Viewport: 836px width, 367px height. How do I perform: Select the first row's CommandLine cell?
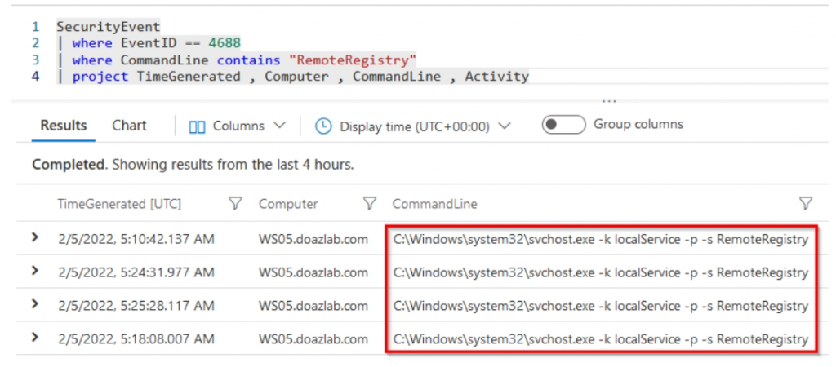600,239
